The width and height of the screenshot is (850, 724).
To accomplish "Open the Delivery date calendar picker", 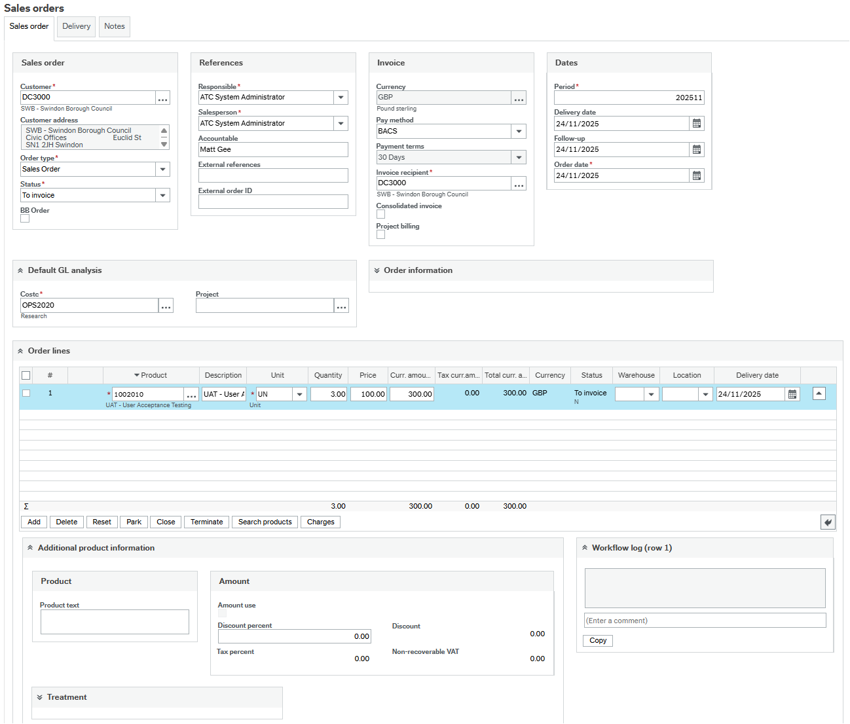I will pos(697,124).
